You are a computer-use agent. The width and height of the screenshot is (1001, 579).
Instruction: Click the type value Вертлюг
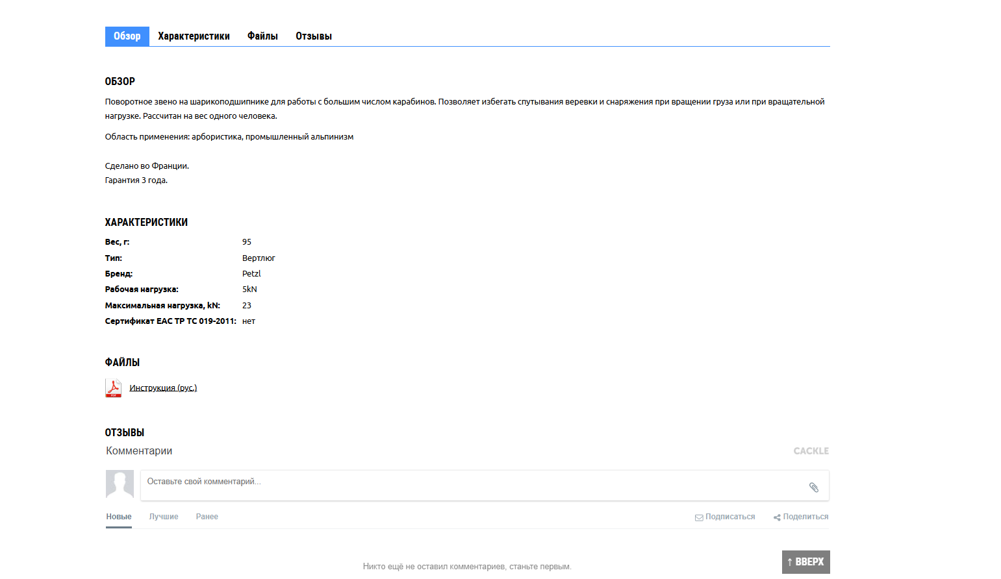(x=259, y=258)
